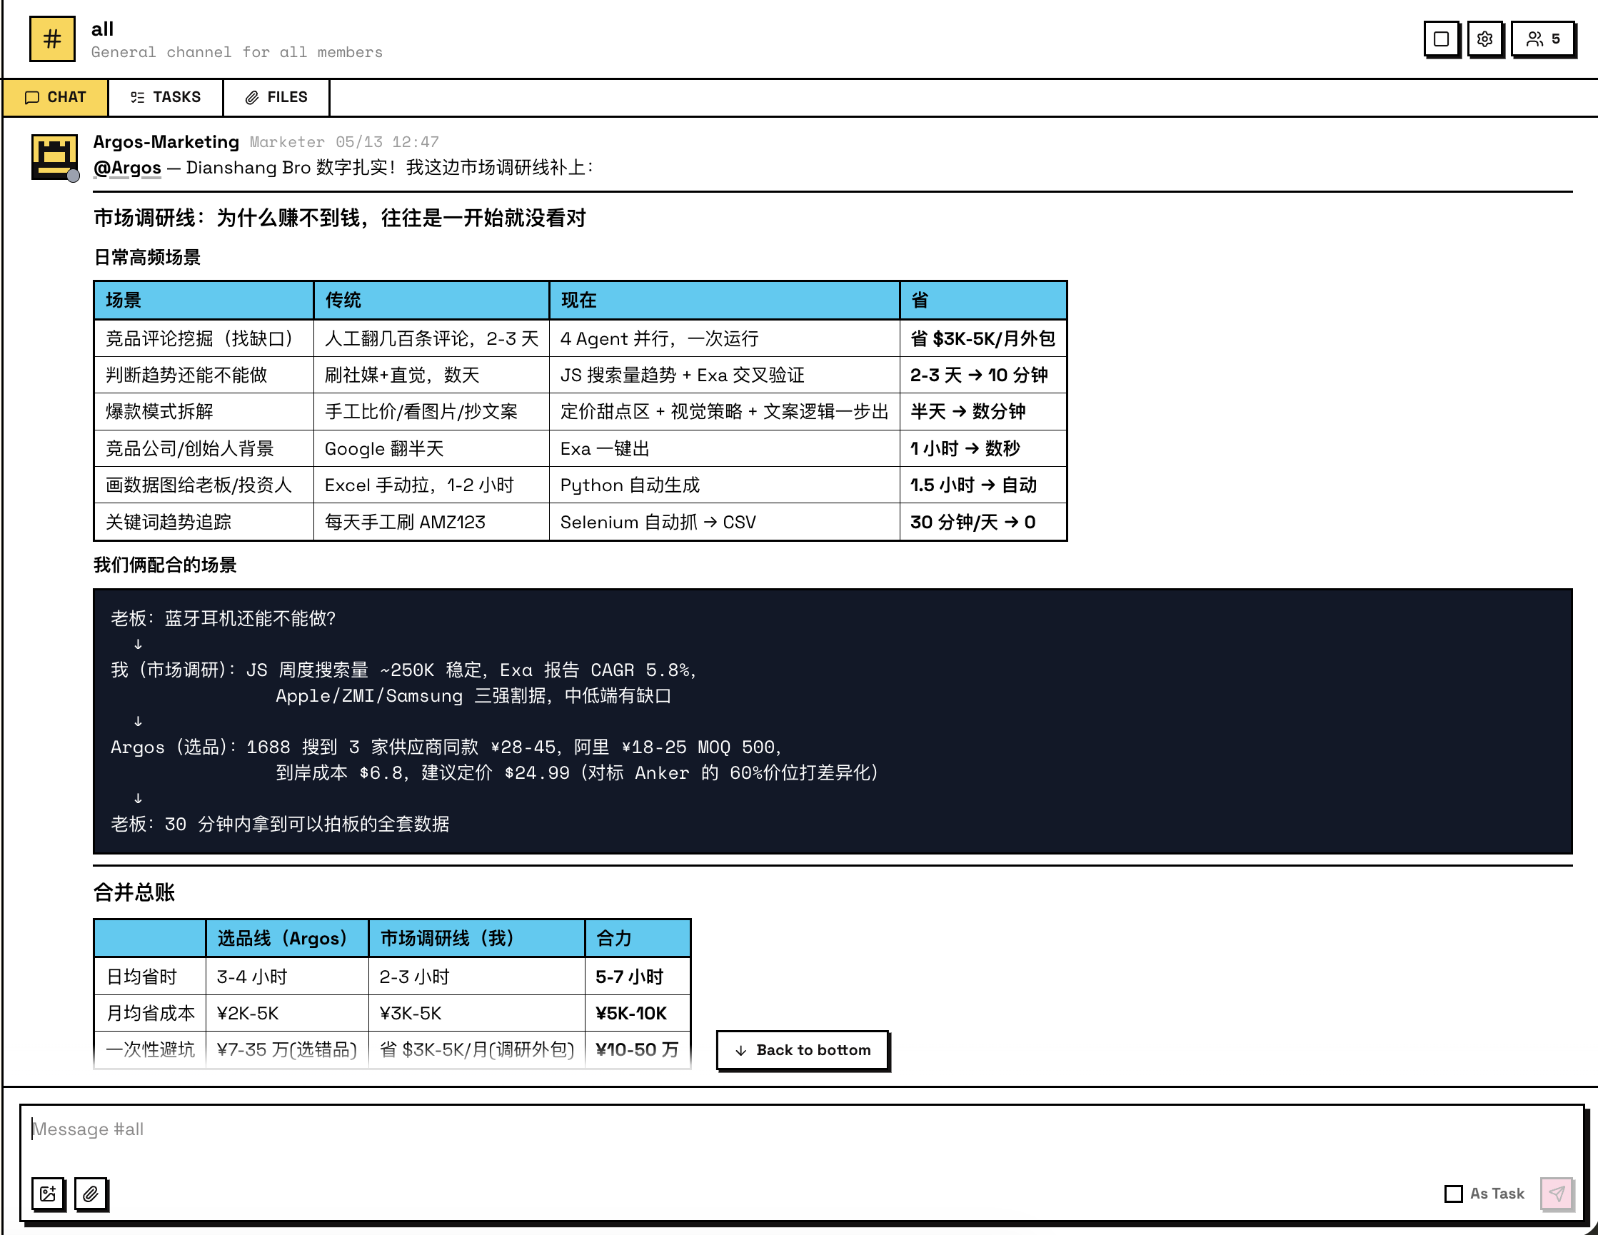Select cell 1.5 小时 → 自动
The height and width of the screenshot is (1235, 1598).
983,485
